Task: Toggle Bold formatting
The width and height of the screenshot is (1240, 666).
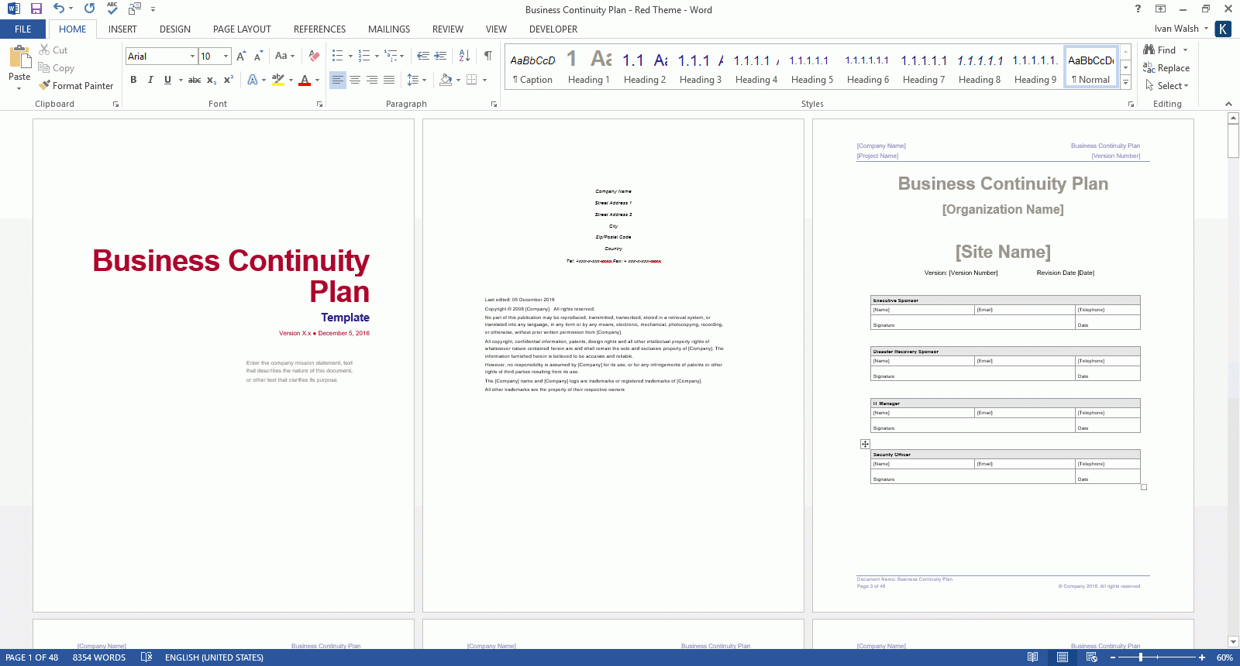Action: 133,80
